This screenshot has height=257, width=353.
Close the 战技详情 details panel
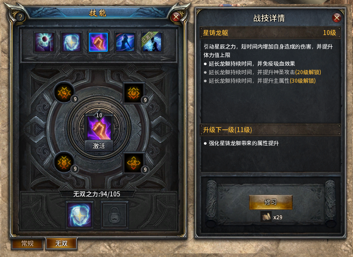337,18
